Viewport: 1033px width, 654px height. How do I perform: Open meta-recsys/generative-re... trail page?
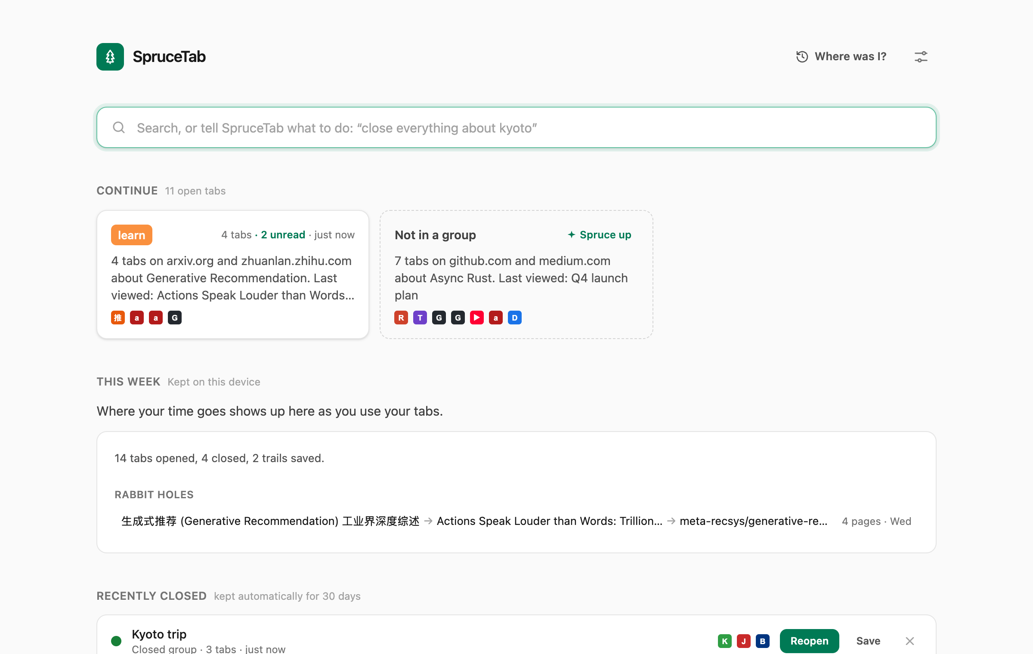[754, 521]
